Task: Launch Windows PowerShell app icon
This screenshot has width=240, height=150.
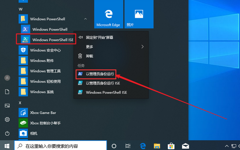Action: pos(26,29)
